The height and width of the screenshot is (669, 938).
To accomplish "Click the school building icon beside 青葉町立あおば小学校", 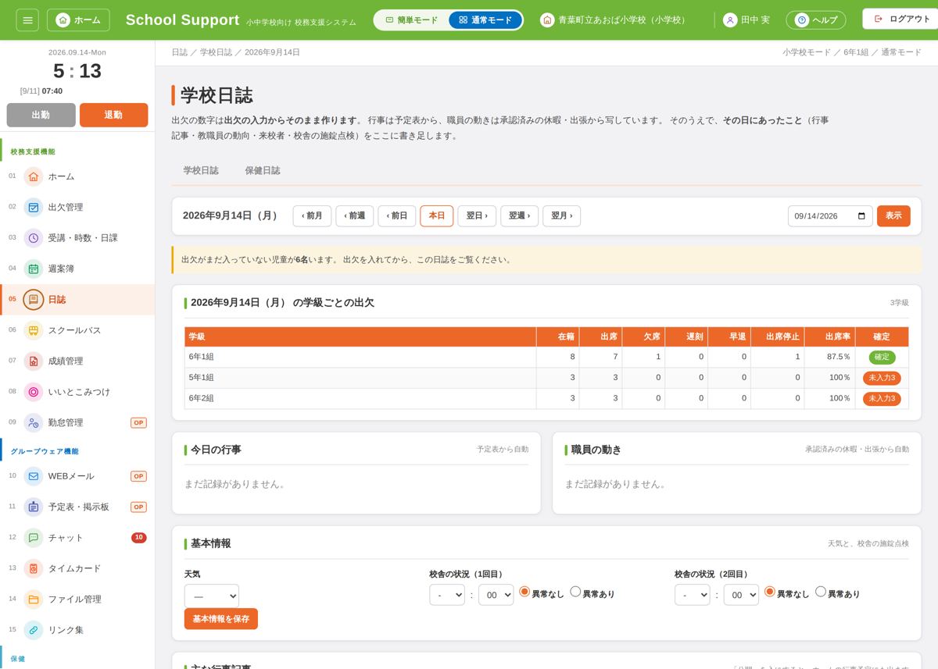I will pyautogui.click(x=547, y=20).
